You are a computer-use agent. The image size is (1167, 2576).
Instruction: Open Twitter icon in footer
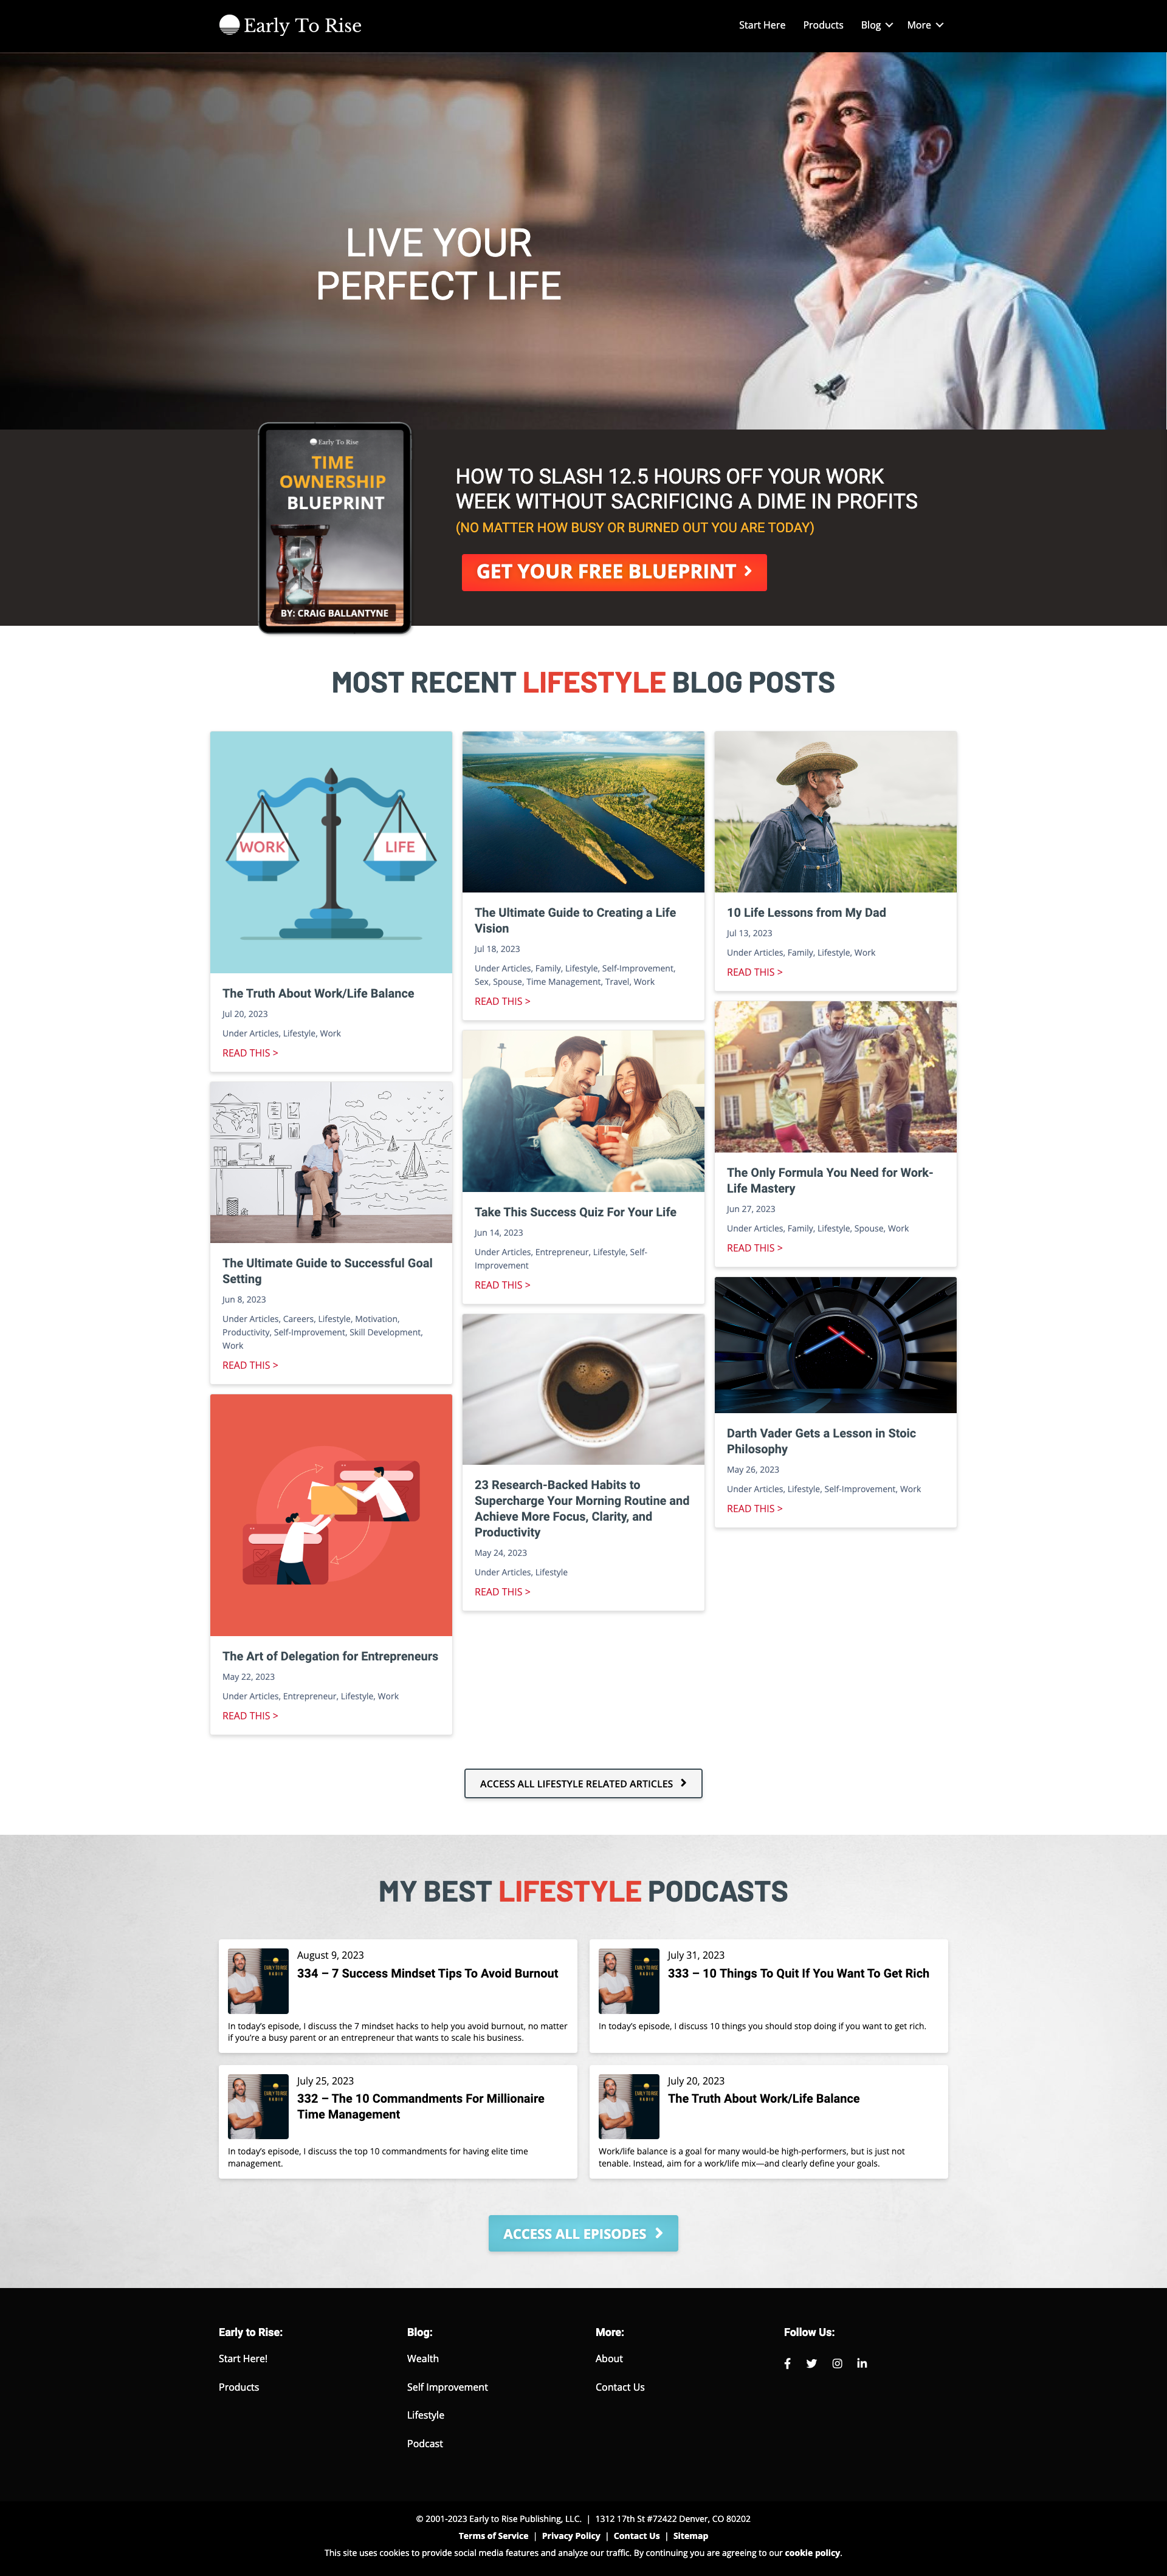(x=811, y=2363)
